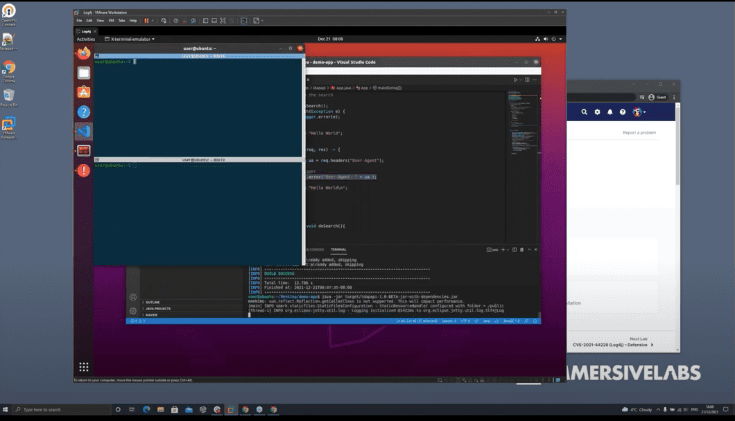
Task: Expand the JAVA PROJECTS section
Action: click(157, 309)
